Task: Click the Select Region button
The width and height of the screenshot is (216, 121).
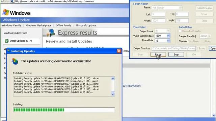Action: point(204,8)
